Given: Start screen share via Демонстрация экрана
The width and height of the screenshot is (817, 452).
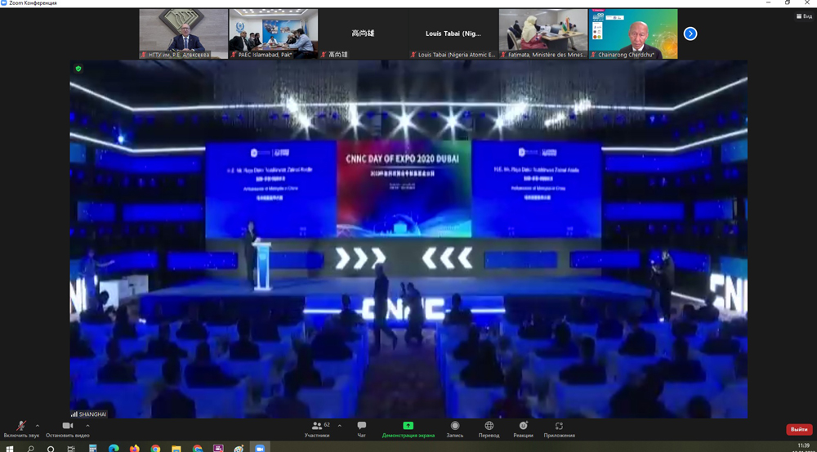Looking at the screenshot, I should pyautogui.click(x=408, y=430).
